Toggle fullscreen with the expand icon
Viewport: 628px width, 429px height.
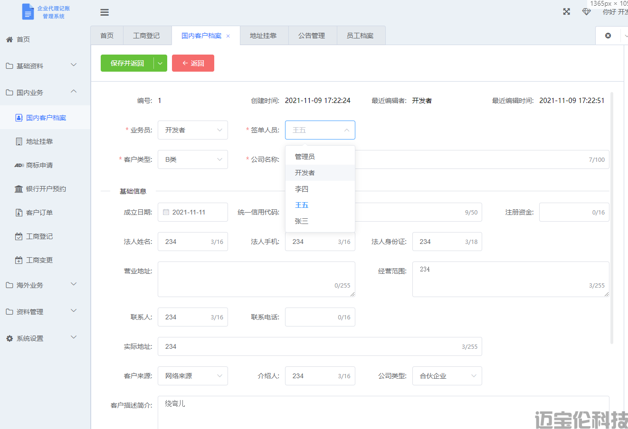coord(566,11)
